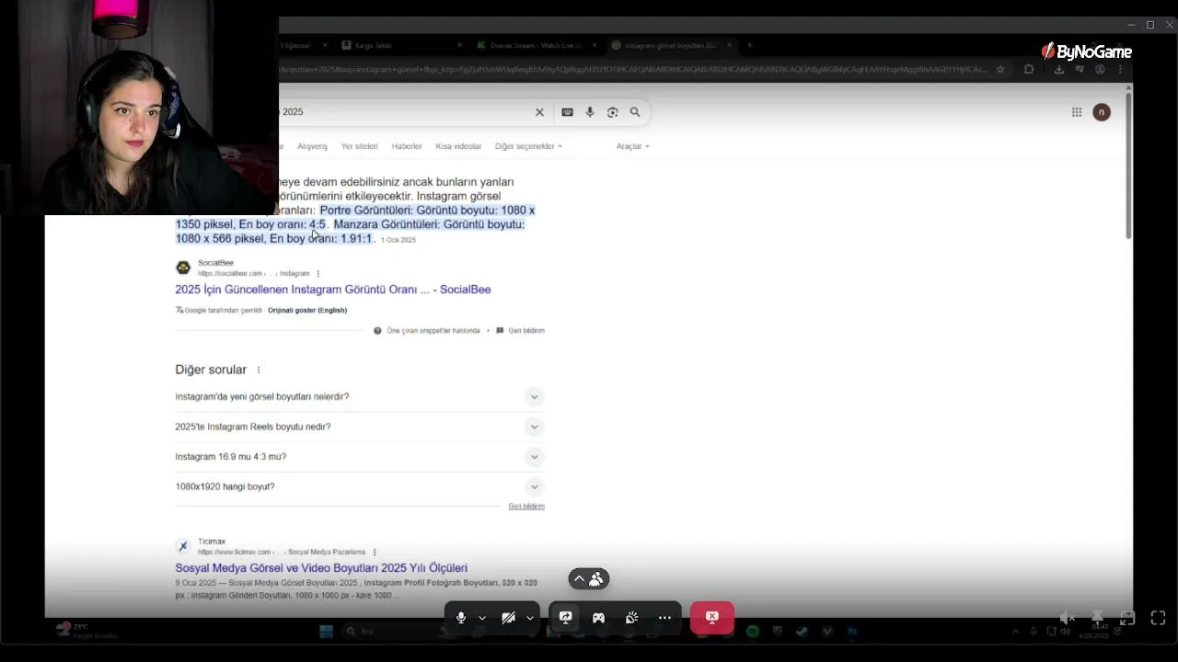Viewport: 1178px width, 662px height.
Task: Bookmark this page with the star icon
Action: pos(1000,69)
